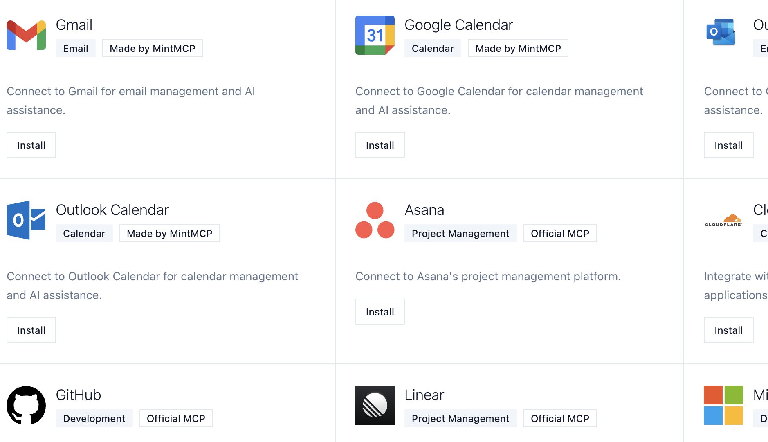Click the Microsoft four-square logo
The height and width of the screenshot is (442, 768).
tap(723, 405)
